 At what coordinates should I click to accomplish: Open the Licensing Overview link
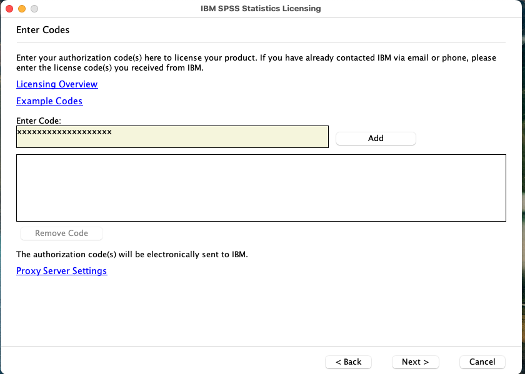57,84
